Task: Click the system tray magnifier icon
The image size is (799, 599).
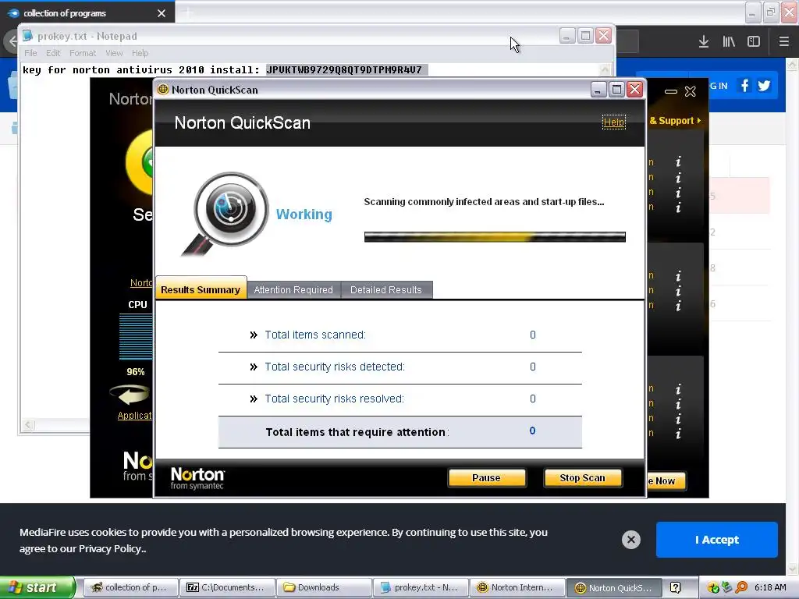Action: 741,588
